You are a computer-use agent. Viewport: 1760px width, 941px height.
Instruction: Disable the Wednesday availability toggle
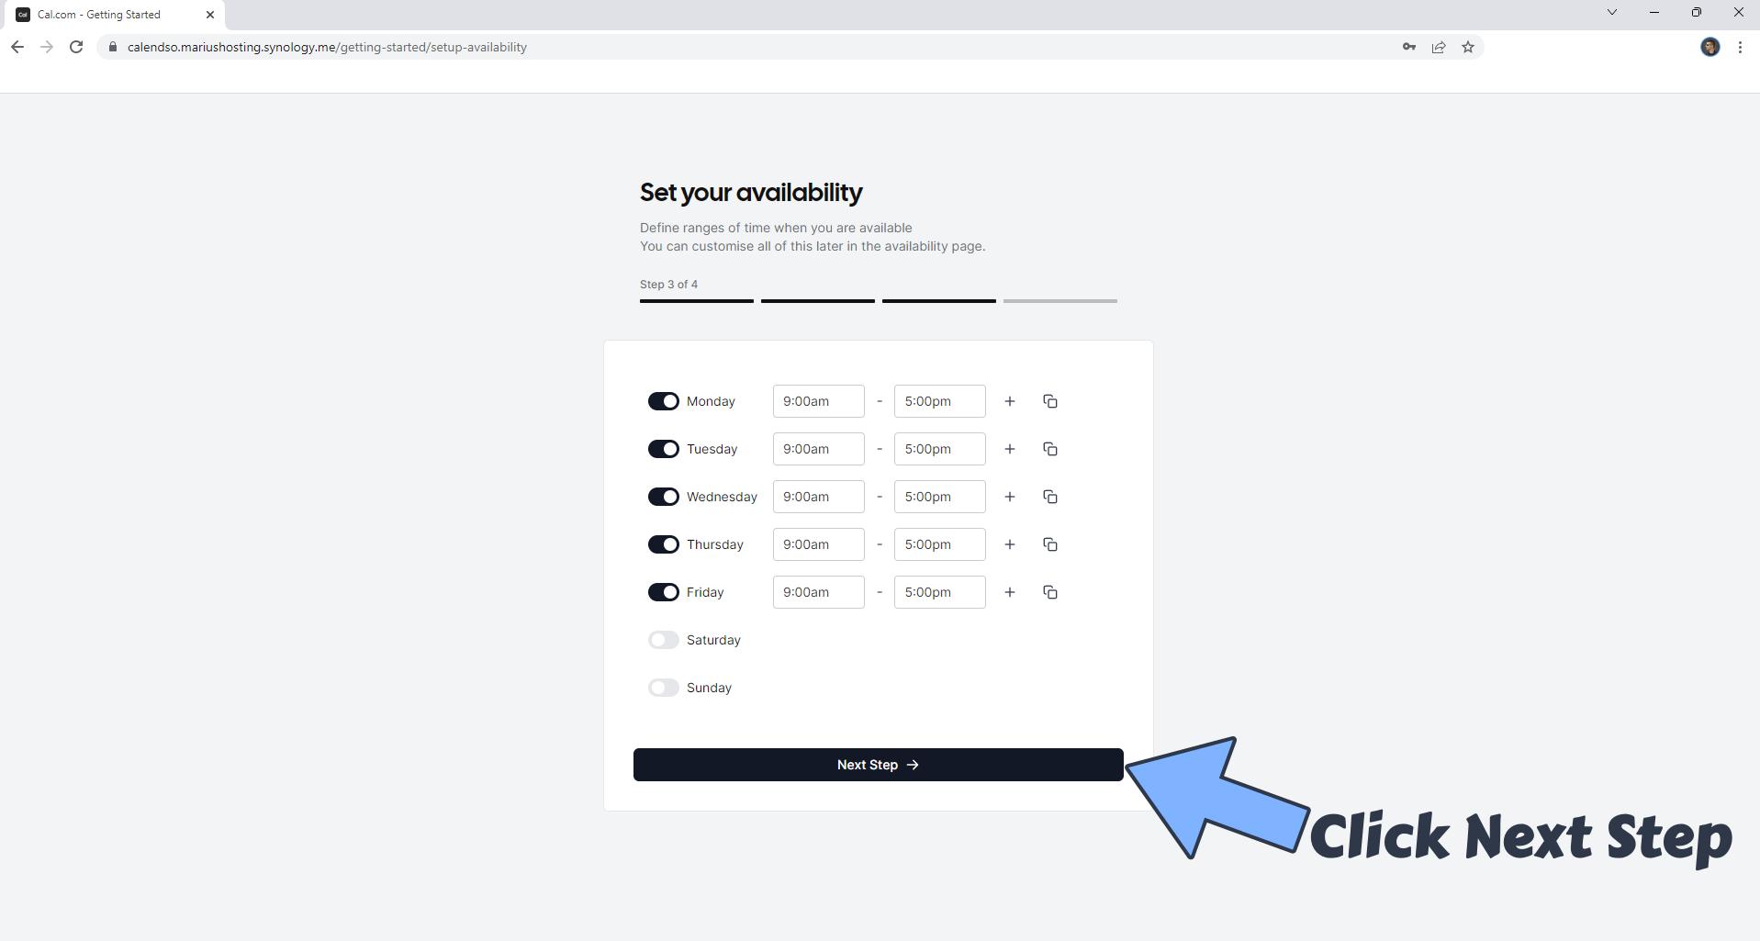coord(664,497)
